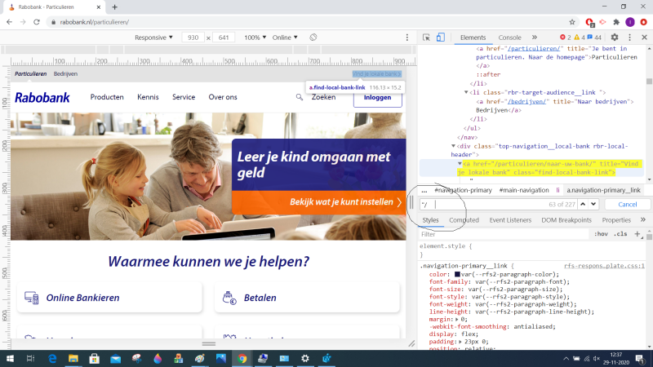The width and height of the screenshot is (653, 367).
Task: Open the Online throttling dropdown
Action: click(x=285, y=38)
